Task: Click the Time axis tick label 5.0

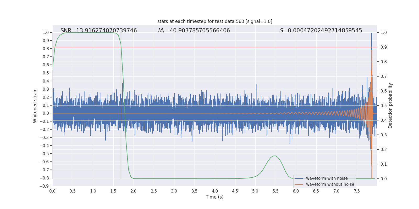Action: click(x=255, y=191)
